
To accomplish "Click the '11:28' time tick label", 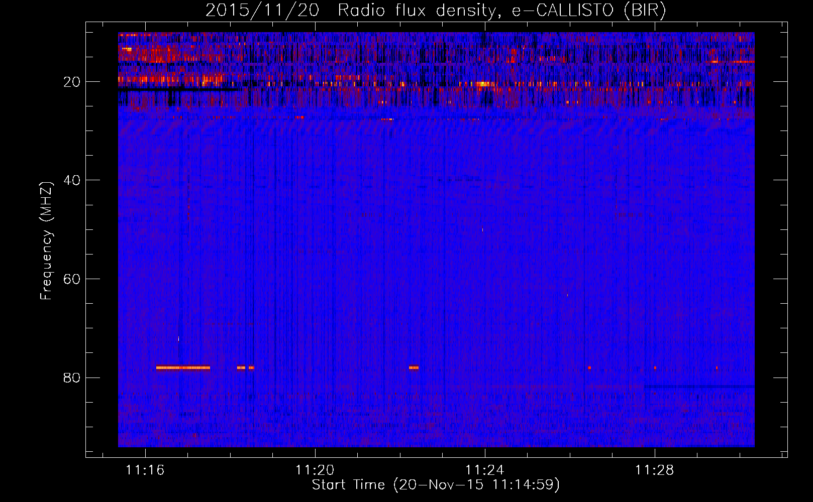I will coord(655,470).
